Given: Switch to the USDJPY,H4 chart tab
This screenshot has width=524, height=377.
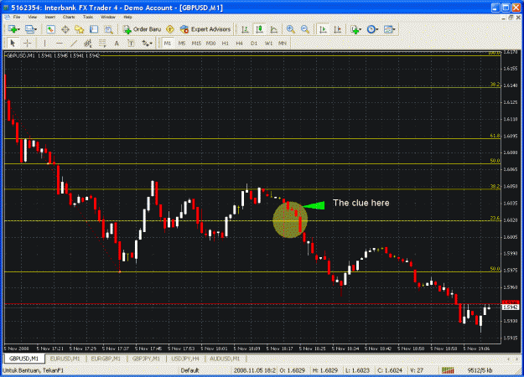Looking at the screenshot, I should (x=185, y=359).
